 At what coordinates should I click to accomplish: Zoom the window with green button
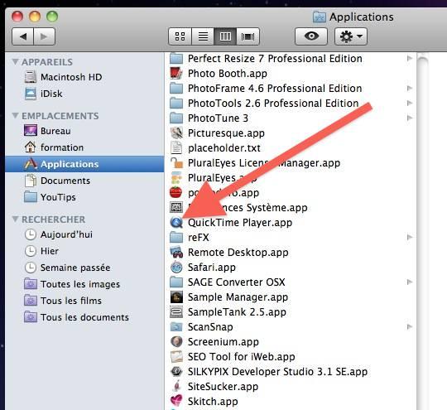pyautogui.click(x=52, y=17)
